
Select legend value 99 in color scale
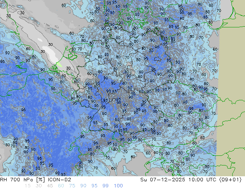point(105,186)
